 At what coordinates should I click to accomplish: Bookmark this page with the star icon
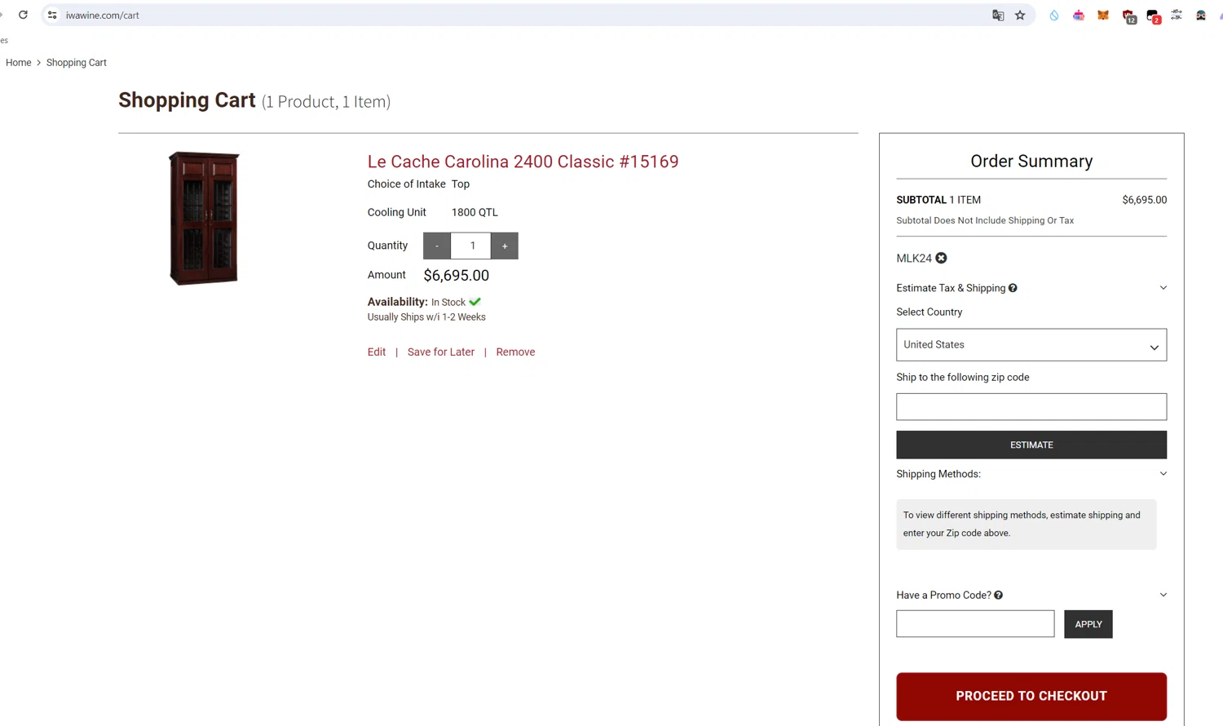[1020, 15]
